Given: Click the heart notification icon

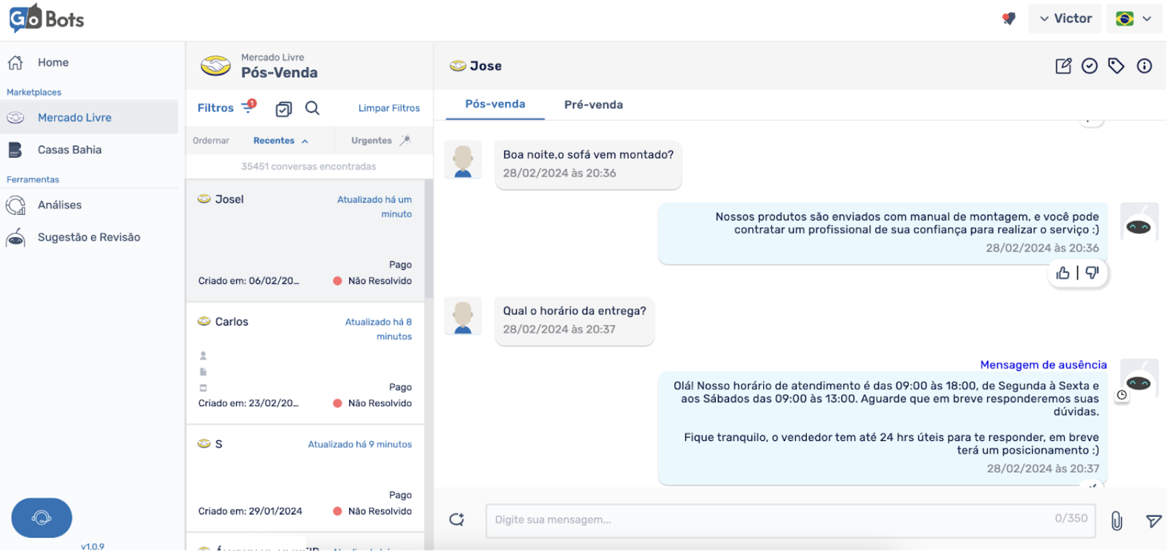Looking at the screenshot, I should (1008, 18).
